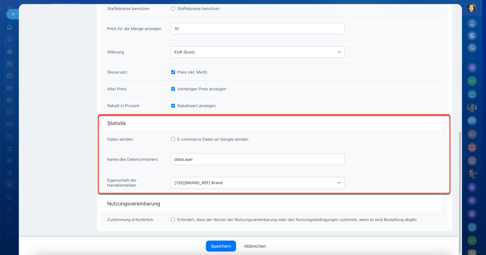Viewport: 486px width, 255px height.
Task: Open the home icon in left sidebar
Action: point(9,27)
